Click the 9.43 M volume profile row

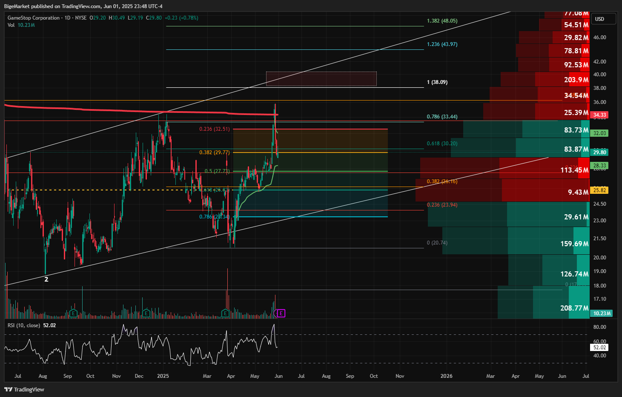(x=502, y=190)
